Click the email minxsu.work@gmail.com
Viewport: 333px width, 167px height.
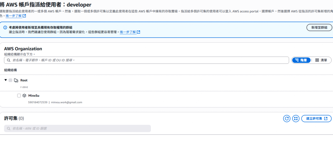coord(67,102)
